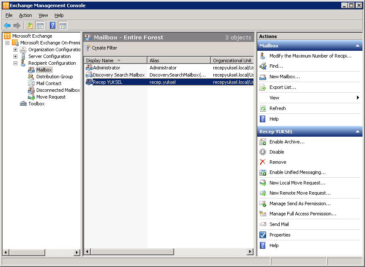The height and width of the screenshot is (267, 365).
Task: Click Send Mail in the Actions pane
Action: [279, 224]
